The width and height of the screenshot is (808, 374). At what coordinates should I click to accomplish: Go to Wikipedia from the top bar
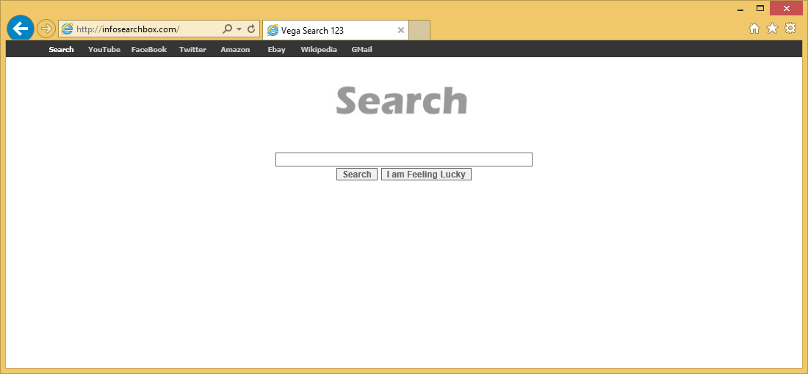tap(319, 50)
